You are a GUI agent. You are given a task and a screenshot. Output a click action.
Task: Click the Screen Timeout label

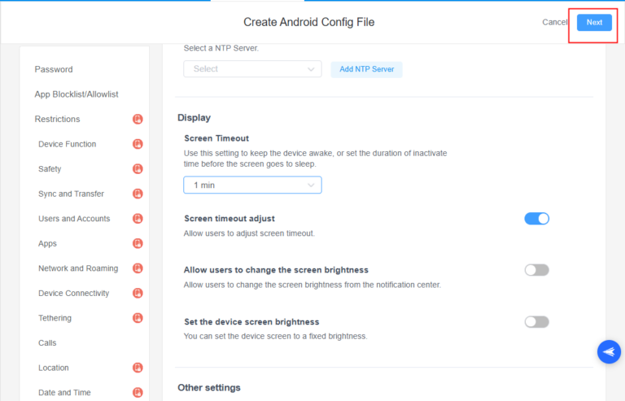(216, 138)
